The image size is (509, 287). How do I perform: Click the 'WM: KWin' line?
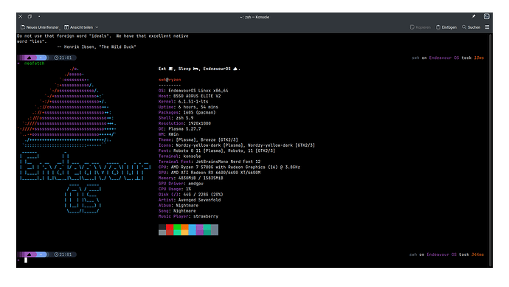[168, 134]
